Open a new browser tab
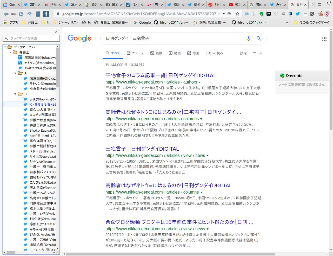 tap(312, 4)
